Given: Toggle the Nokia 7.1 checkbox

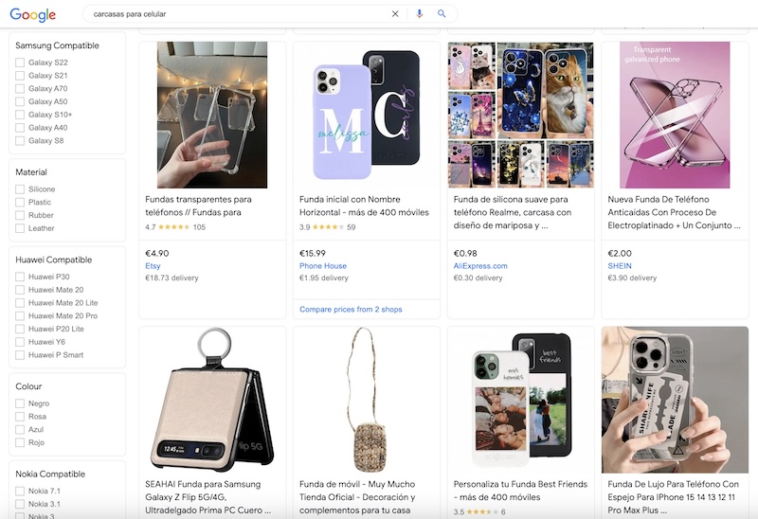Looking at the screenshot, I should [x=20, y=491].
